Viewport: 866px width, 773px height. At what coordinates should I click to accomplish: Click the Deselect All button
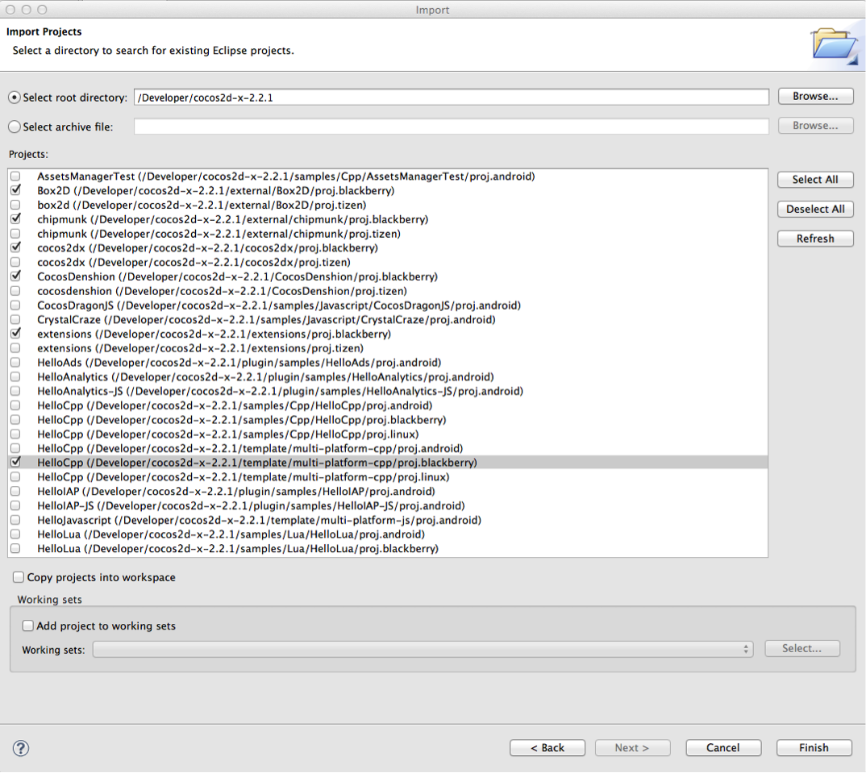click(815, 209)
